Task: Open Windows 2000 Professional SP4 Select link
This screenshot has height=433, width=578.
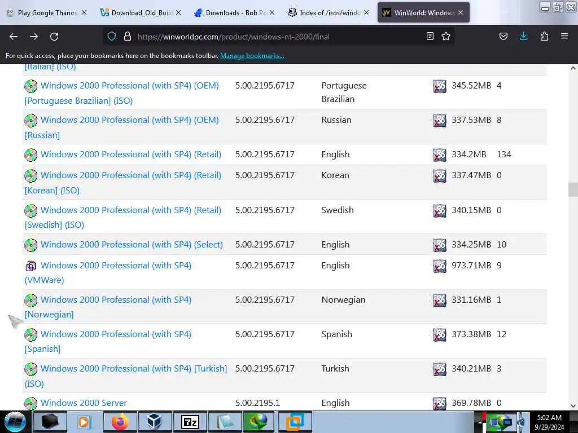Action: [132, 245]
